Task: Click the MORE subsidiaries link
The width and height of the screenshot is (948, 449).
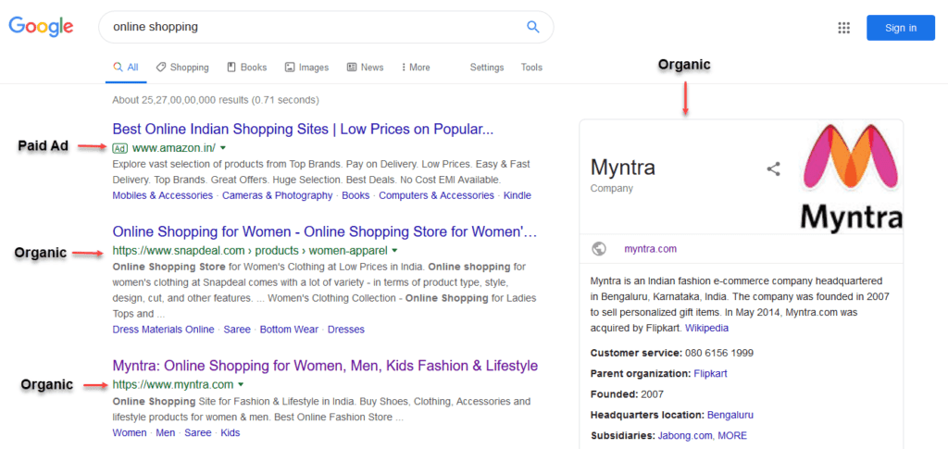Action: [x=733, y=435]
